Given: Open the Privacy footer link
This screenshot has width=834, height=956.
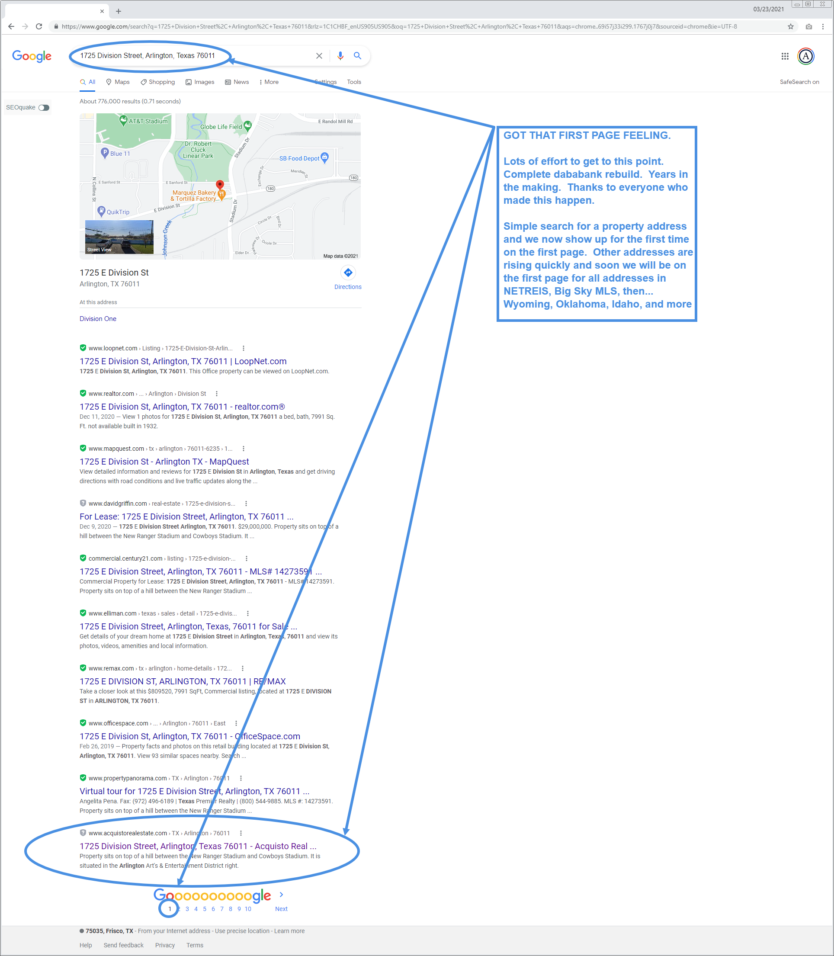Looking at the screenshot, I should pyautogui.click(x=165, y=945).
